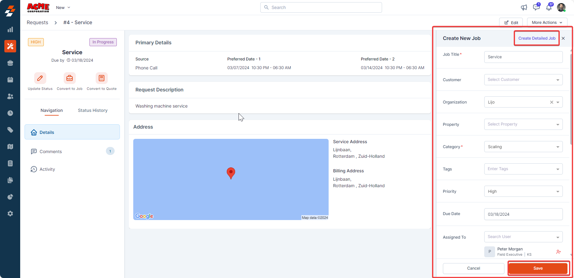Close the Create New Job panel
Screen dimensions: 574x278
[x=563, y=38]
